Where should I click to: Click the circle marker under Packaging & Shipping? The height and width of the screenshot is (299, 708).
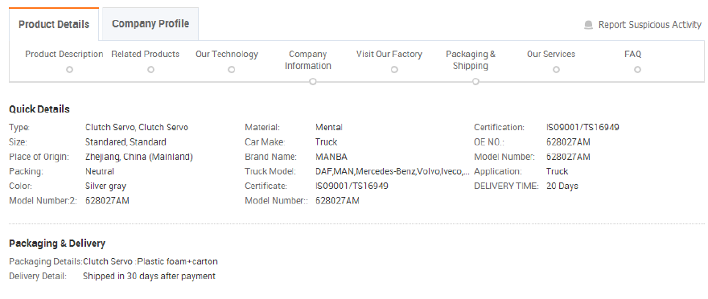point(475,82)
